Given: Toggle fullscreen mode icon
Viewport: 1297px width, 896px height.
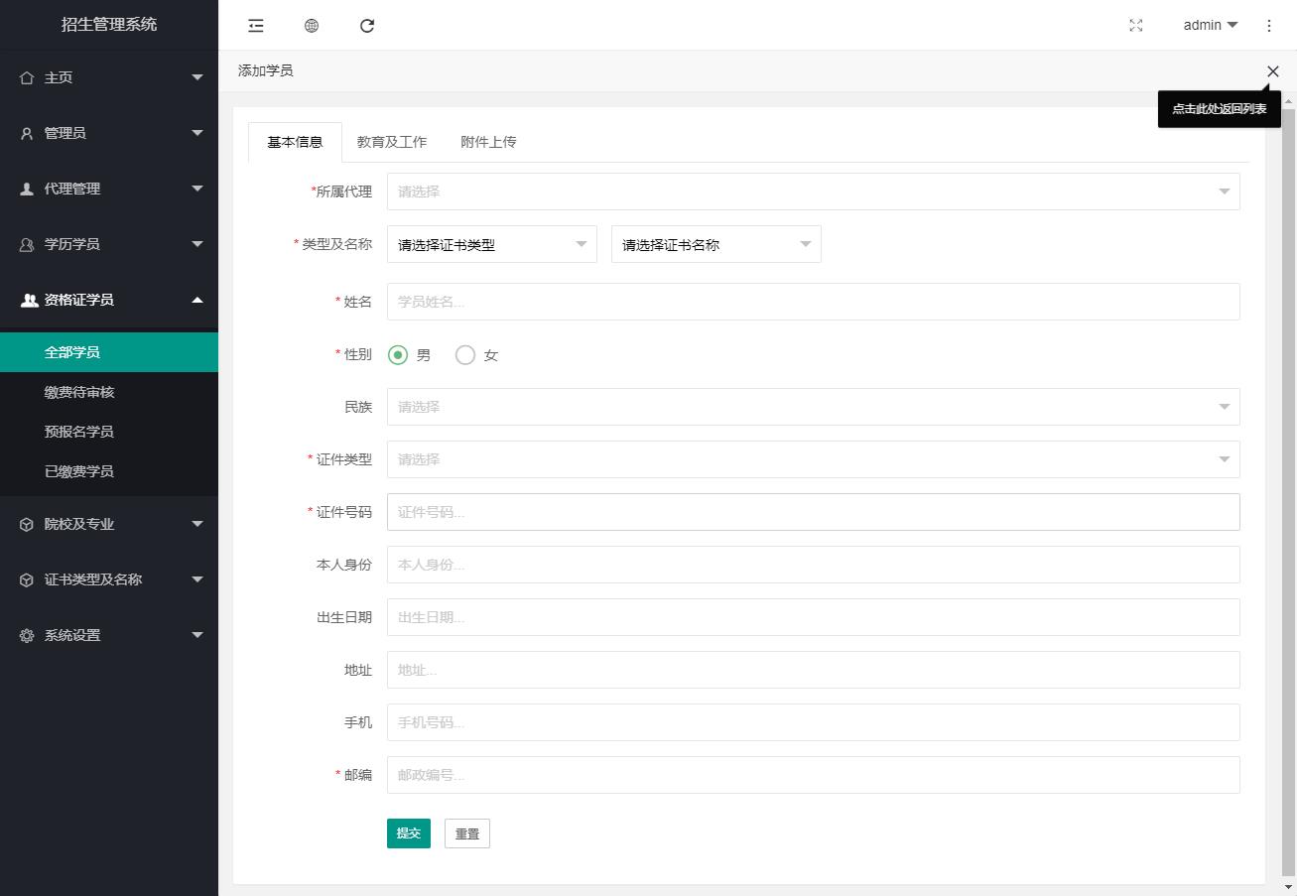Looking at the screenshot, I should [1136, 26].
